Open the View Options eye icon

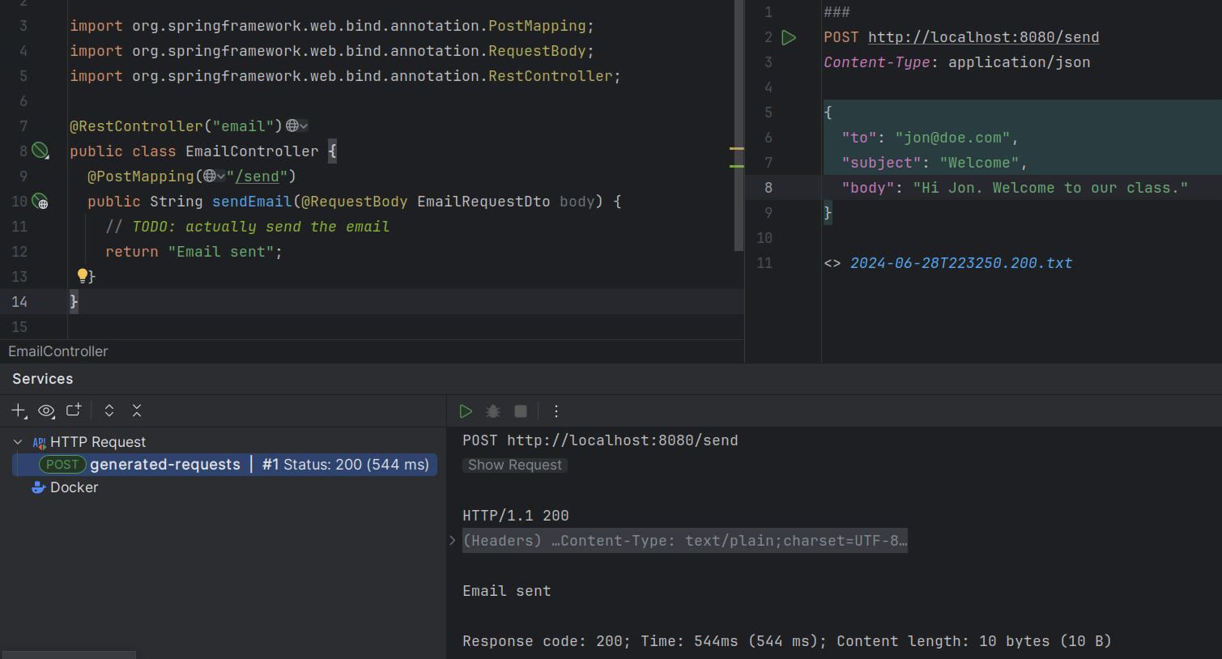click(x=46, y=410)
